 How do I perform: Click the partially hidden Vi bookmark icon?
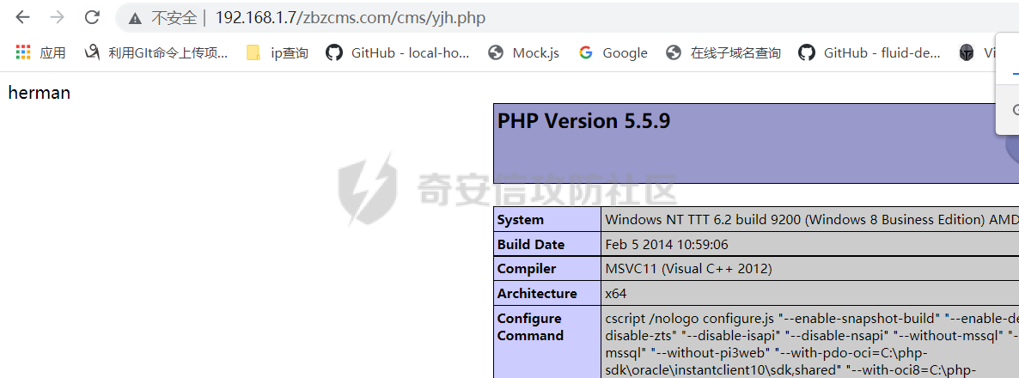coord(967,52)
